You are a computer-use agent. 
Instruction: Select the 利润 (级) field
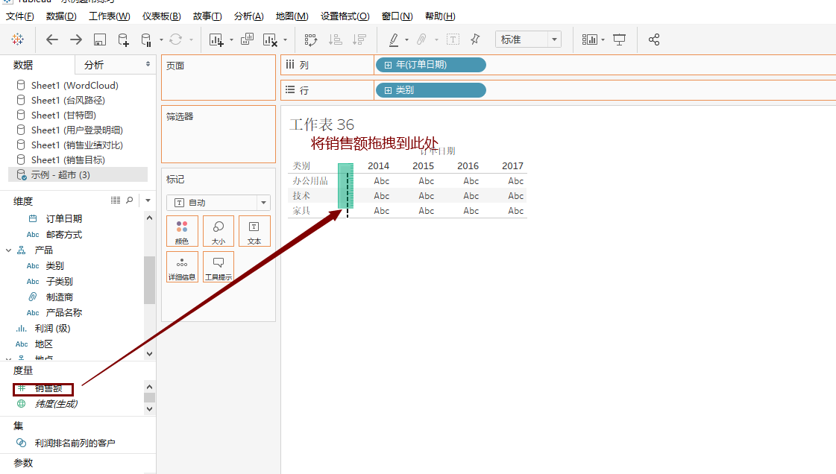point(52,329)
